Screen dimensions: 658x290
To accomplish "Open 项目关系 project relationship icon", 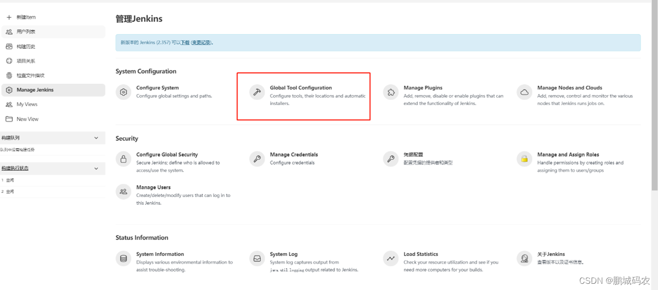I will tap(9, 60).
